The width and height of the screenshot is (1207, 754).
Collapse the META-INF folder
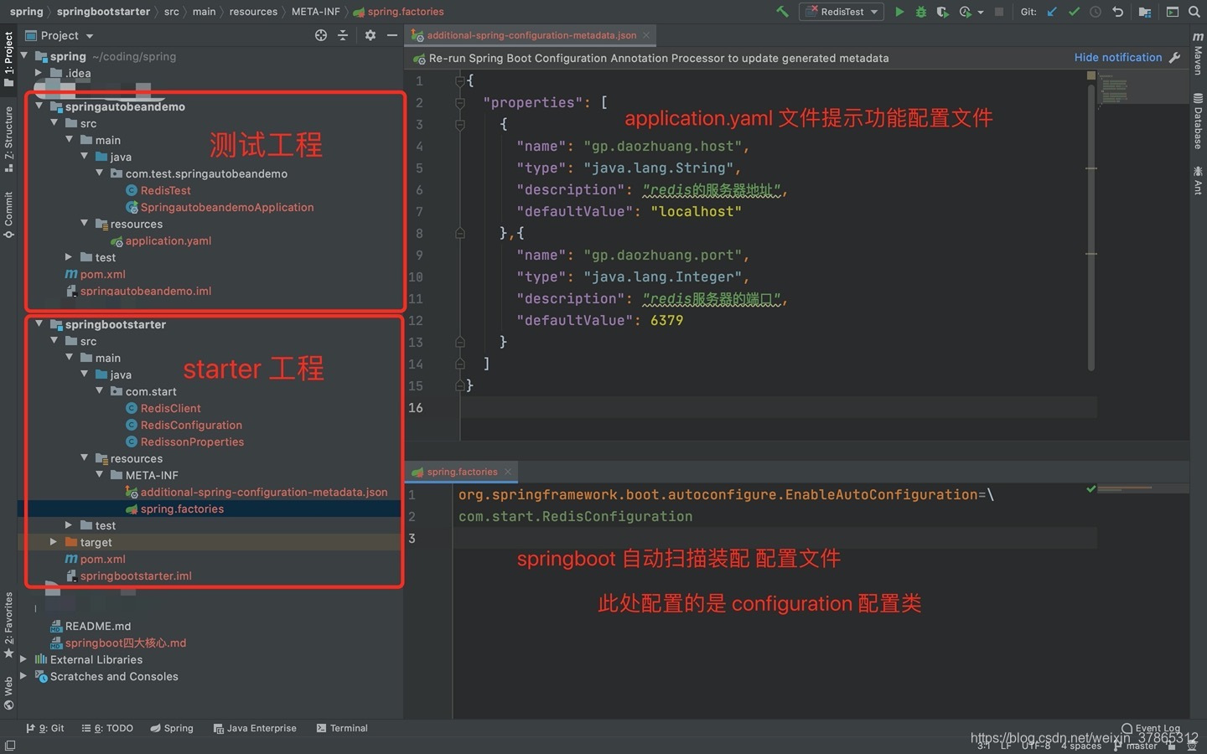tap(99, 475)
